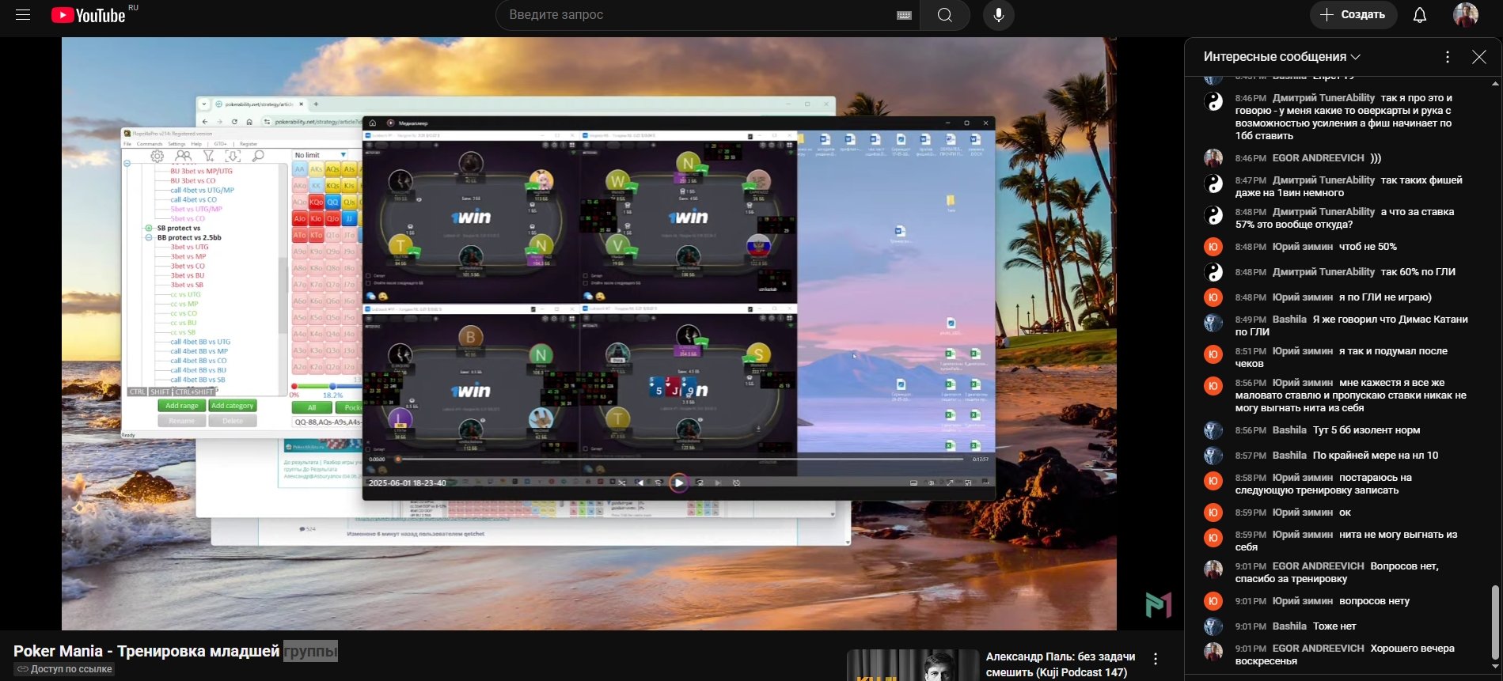
Task: Select tree item cc vs CO
Action: point(184,313)
